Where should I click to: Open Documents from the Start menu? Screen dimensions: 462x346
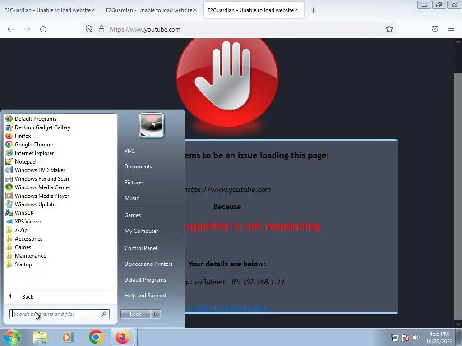coord(138,167)
